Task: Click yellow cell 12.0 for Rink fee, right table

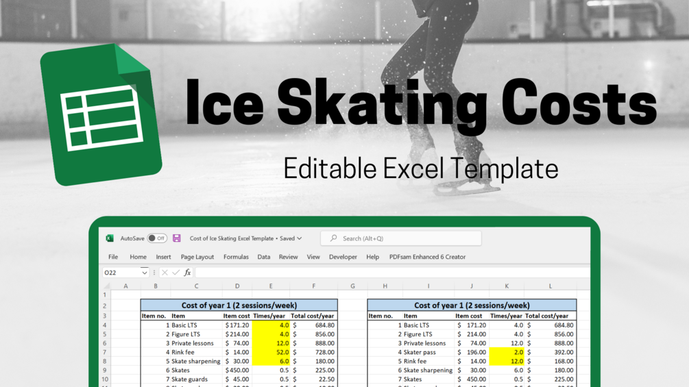Action: [507, 361]
